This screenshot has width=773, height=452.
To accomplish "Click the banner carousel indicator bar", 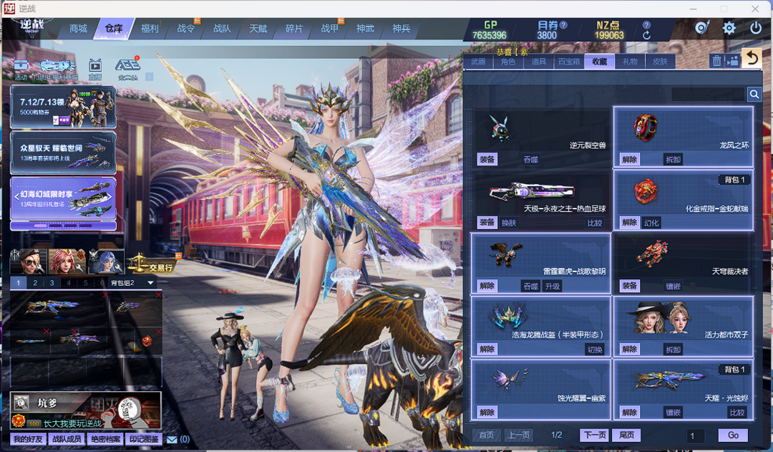I will tap(63, 226).
